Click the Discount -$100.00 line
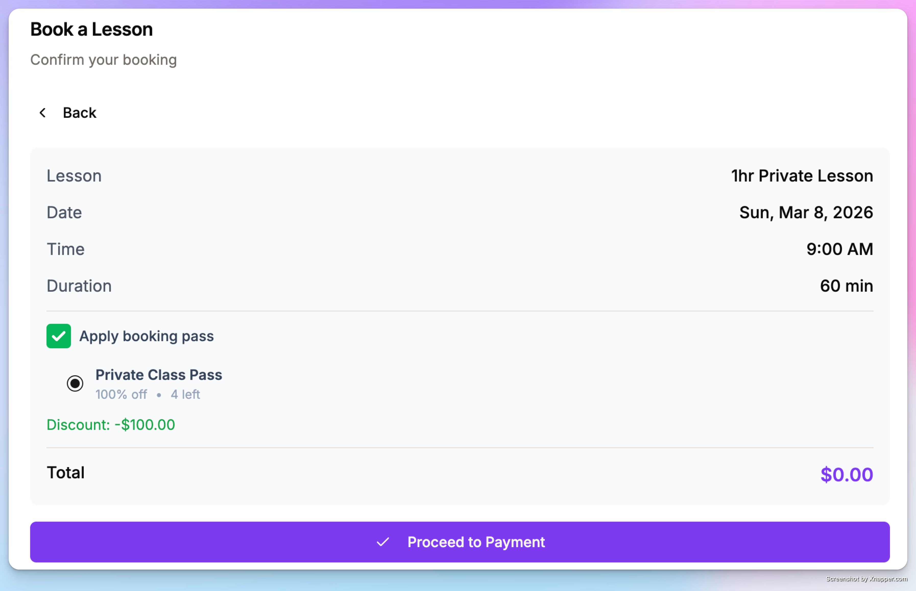Screen dimensions: 916x591 (111, 425)
